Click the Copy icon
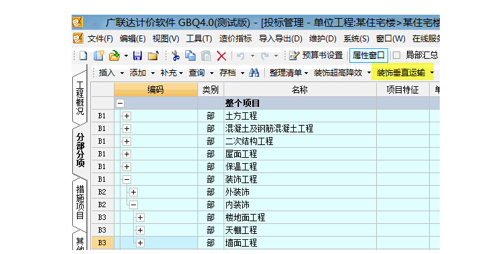 pyautogui.click(x=190, y=55)
